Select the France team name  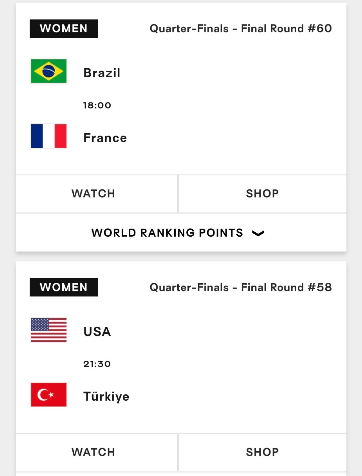click(105, 138)
